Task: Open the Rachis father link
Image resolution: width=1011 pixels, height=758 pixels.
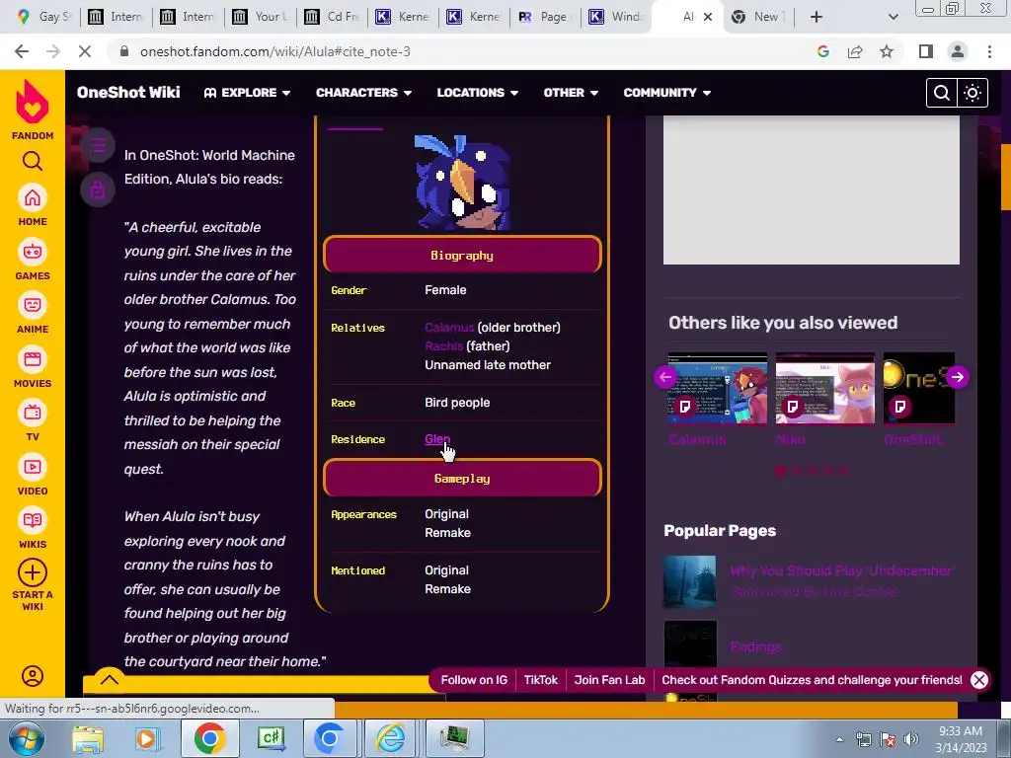Action: click(443, 346)
